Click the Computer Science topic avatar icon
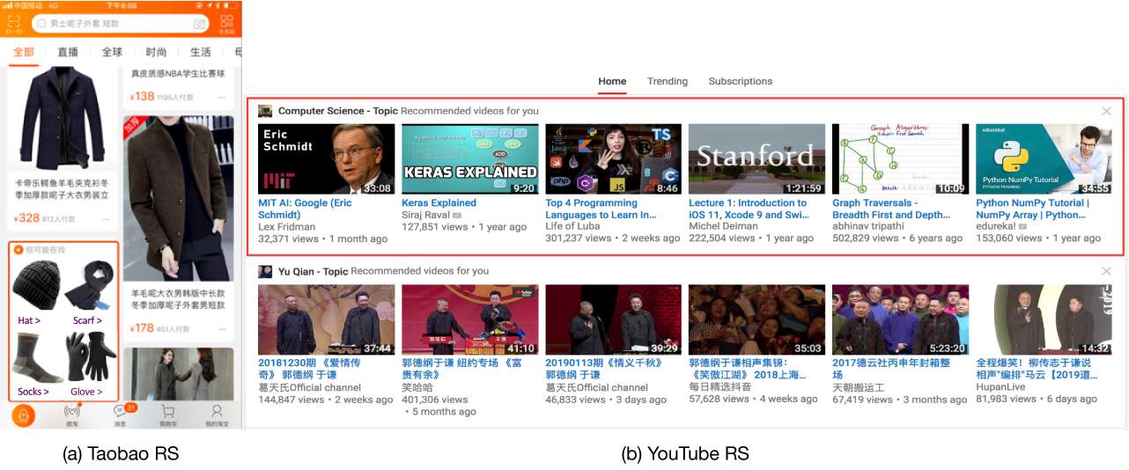This screenshot has height=470, width=1129. pos(265,111)
